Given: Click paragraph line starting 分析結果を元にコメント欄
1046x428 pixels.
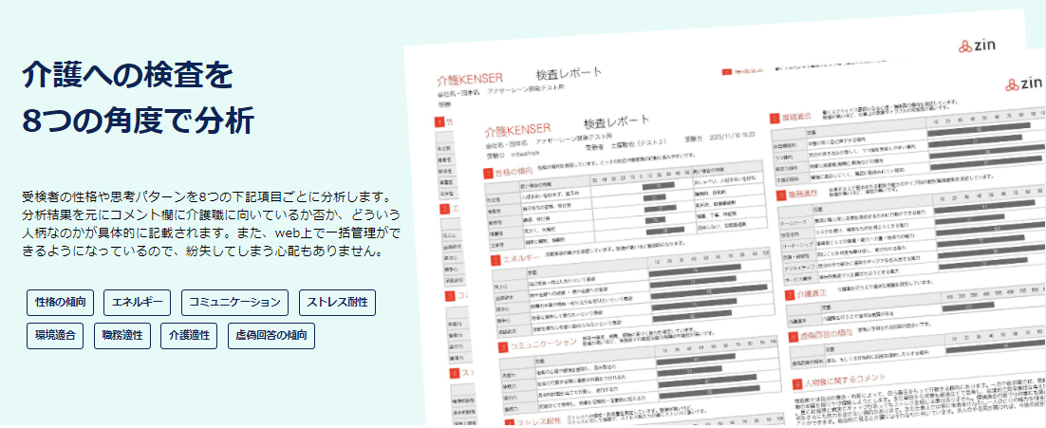Looking at the screenshot, I should click(211, 216).
